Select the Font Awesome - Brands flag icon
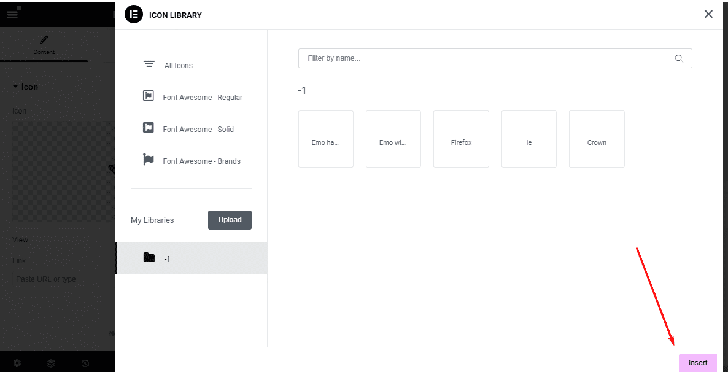 tap(149, 160)
